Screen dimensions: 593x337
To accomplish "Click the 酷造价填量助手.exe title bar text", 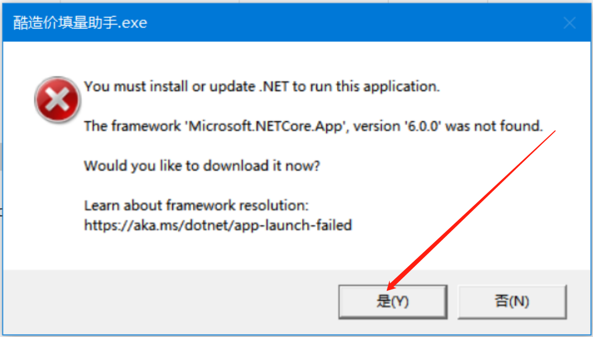I will tap(80, 23).
